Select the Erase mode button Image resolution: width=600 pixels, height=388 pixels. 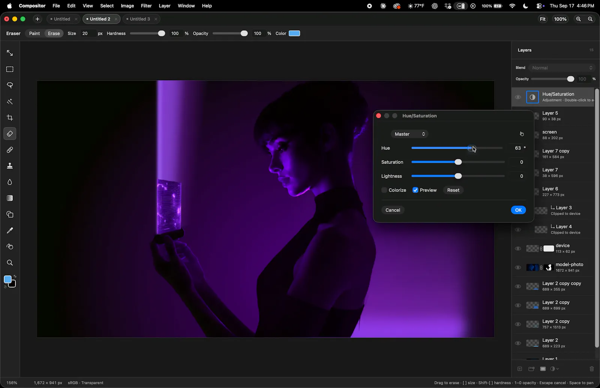pos(54,33)
